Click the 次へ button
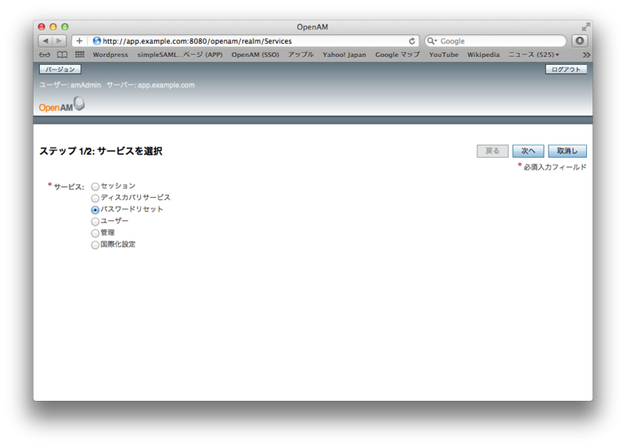Image resolution: width=626 pixels, height=447 pixels. (x=528, y=151)
